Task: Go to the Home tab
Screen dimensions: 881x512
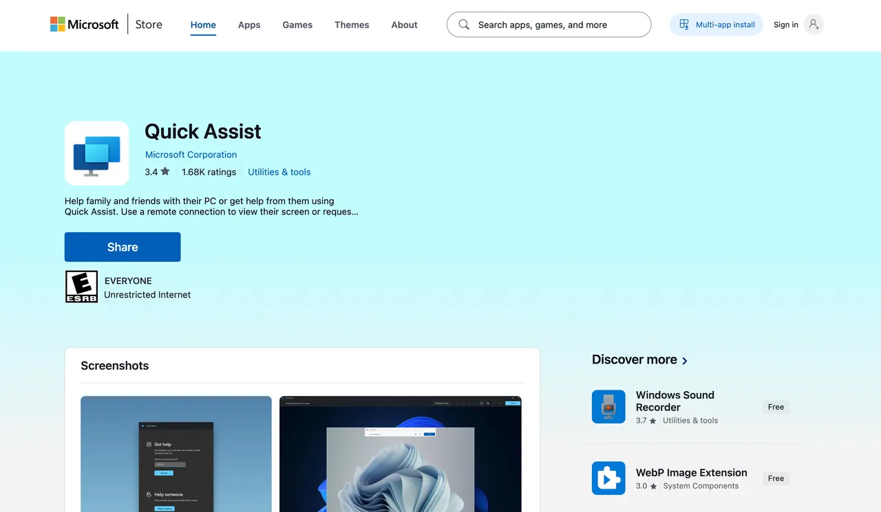Action: pyautogui.click(x=203, y=25)
